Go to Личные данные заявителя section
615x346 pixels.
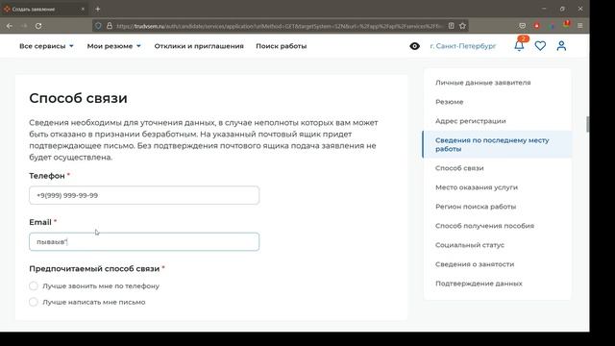pos(482,83)
